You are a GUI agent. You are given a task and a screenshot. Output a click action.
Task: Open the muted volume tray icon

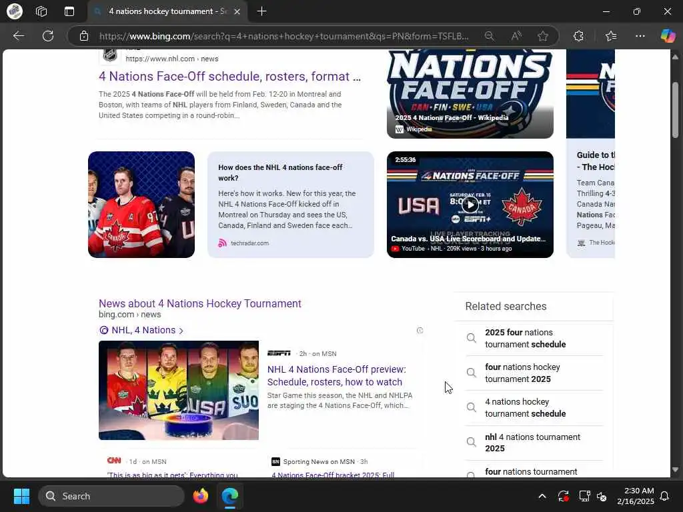click(x=602, y=496)
